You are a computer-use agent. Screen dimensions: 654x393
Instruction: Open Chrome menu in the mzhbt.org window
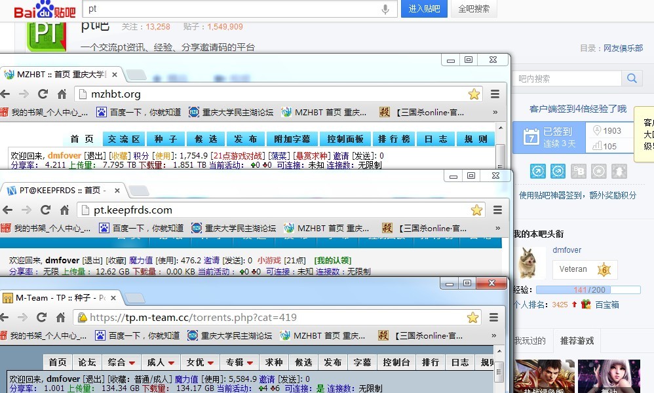click(x=495, y=94)
